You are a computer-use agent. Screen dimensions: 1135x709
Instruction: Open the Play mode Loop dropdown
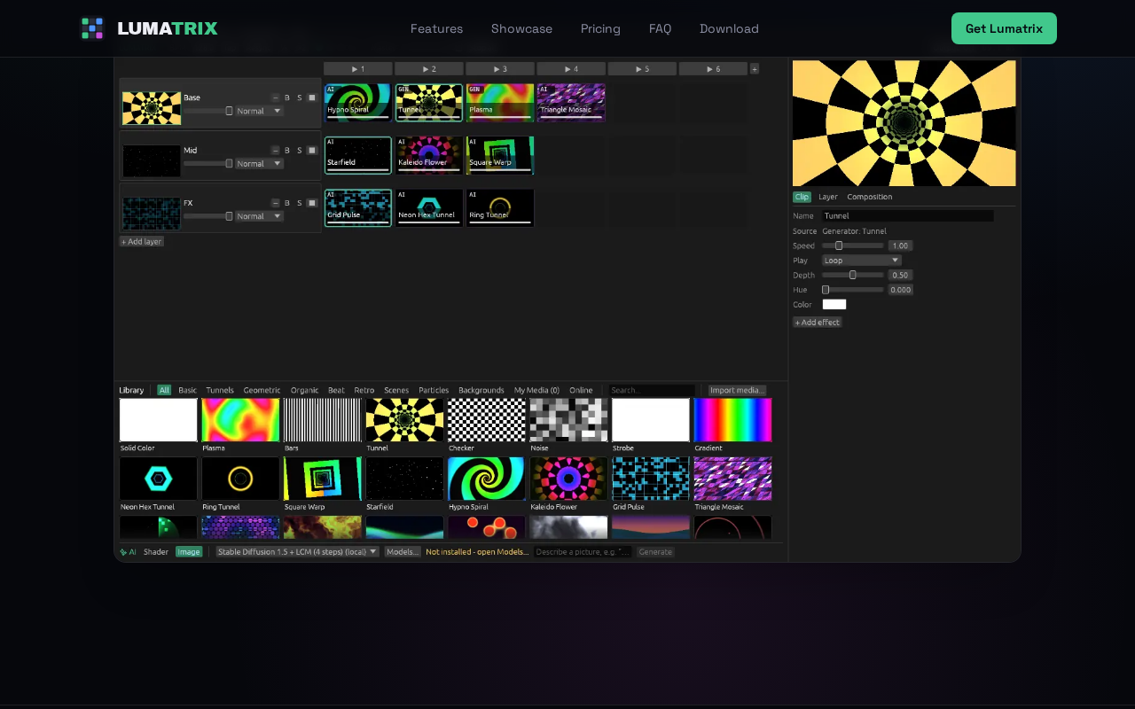pos(862,261)
